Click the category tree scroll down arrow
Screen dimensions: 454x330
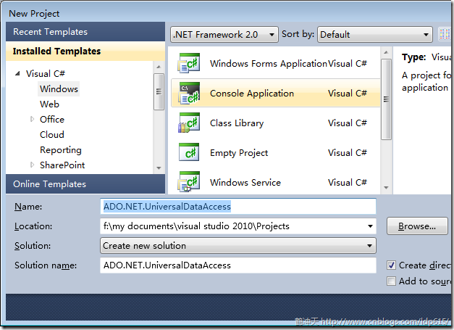pyautogui.click(x=159, y=168)
